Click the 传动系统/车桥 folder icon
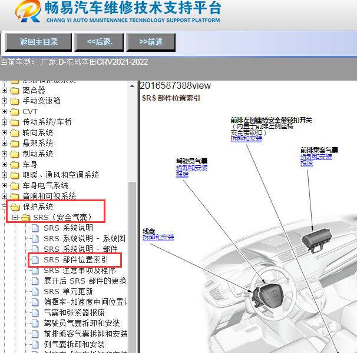Screen dimensions: 357x353 click(x=15, y=122)
